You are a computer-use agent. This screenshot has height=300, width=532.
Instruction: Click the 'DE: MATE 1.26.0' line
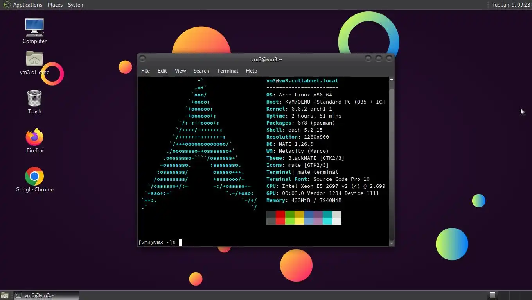coord(290,144)
